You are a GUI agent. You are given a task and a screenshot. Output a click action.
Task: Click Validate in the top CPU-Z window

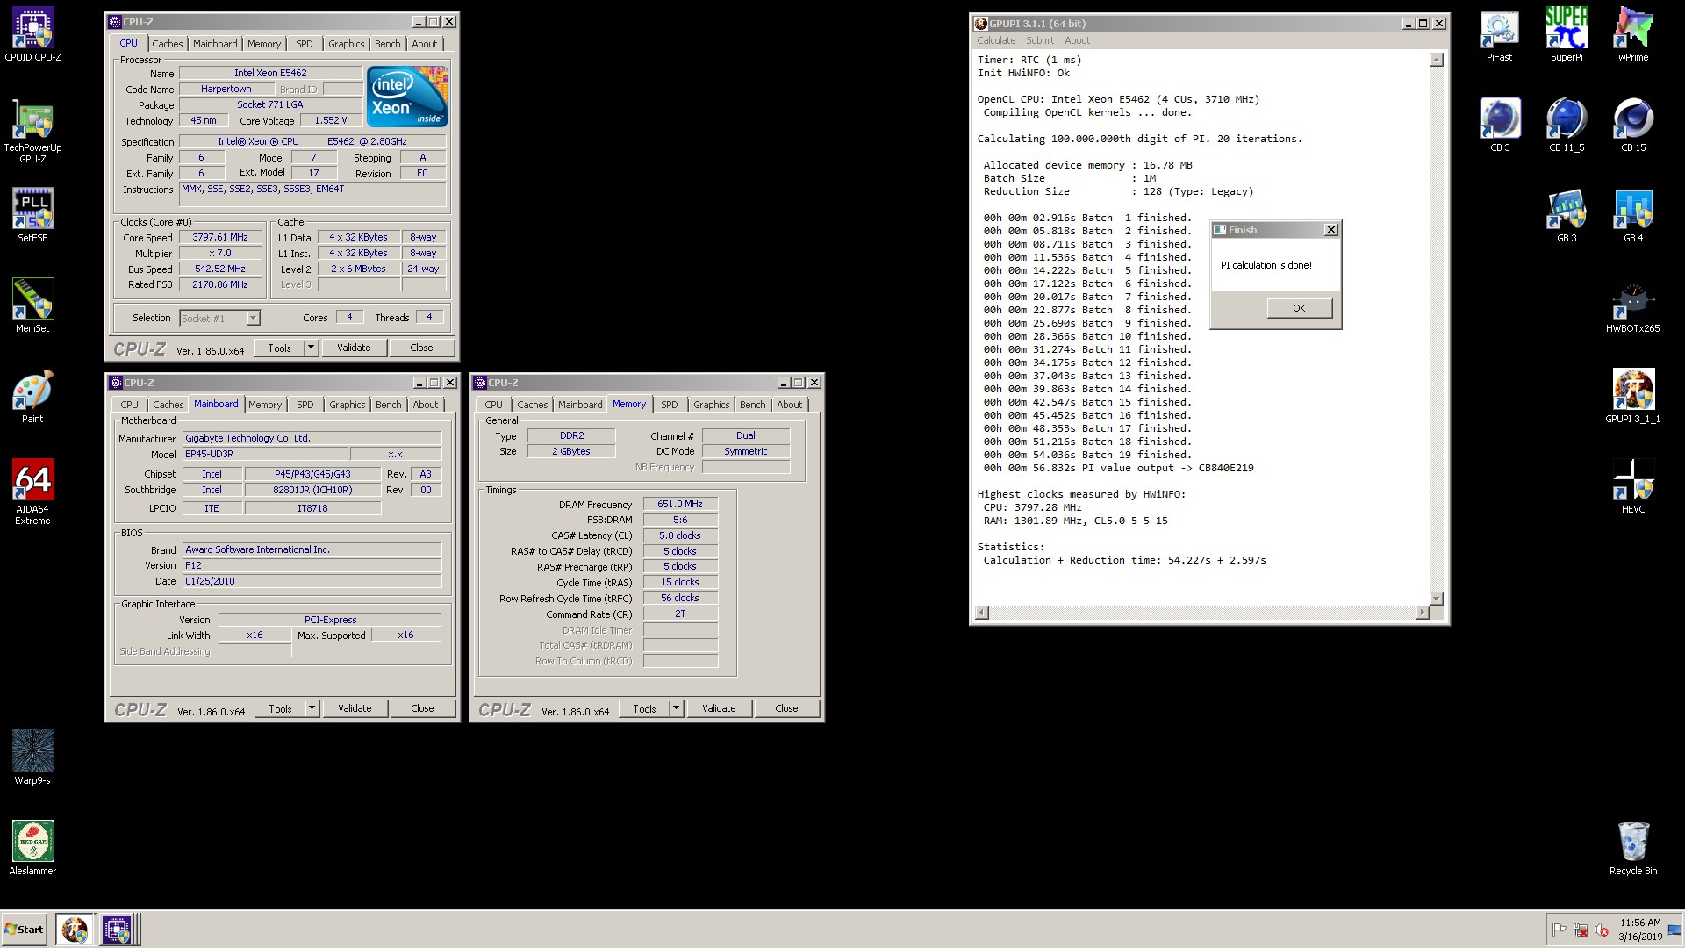(354, 348)
